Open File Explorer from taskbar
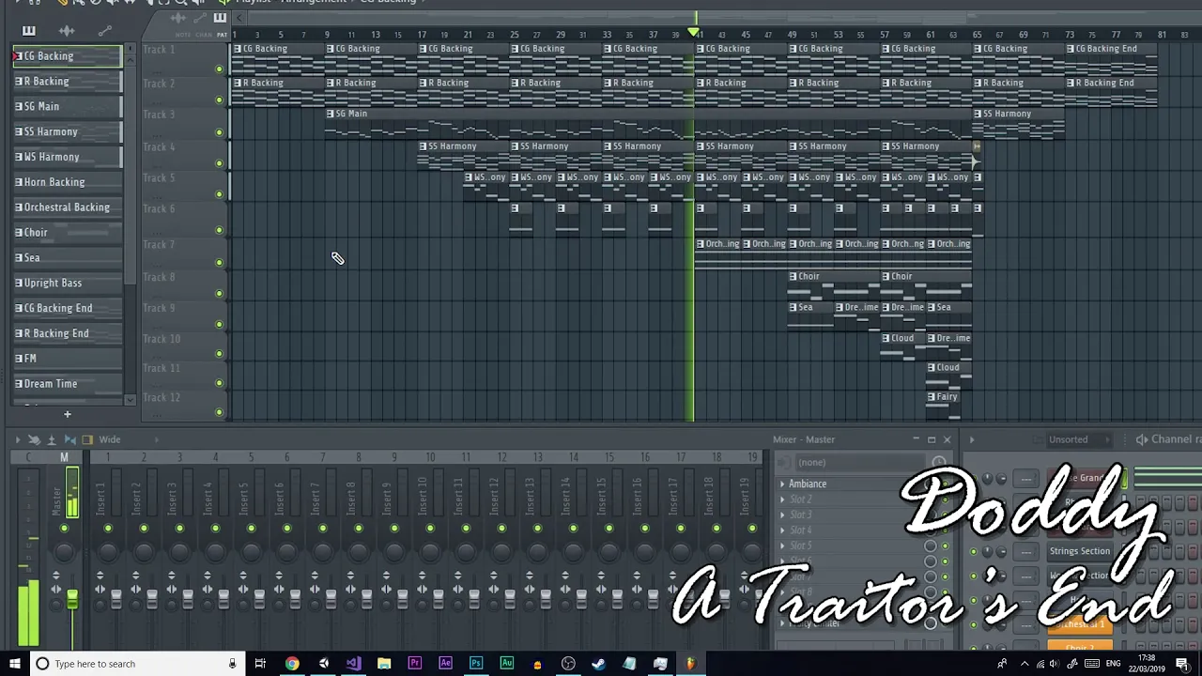Image resolution: width=1202 pixels, height=676 pixels. tap(384, 664)
